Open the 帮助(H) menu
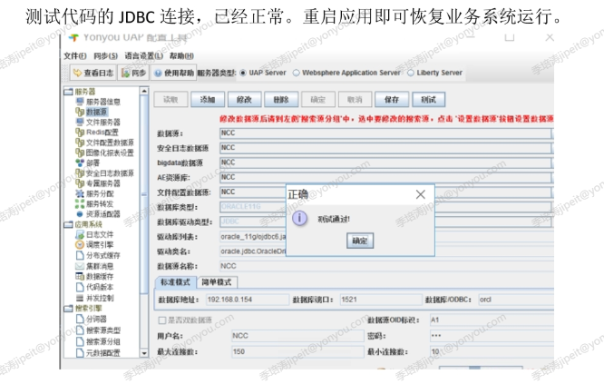Image resolution: width=604 pixels, height=384 pixels. [181, 56]
